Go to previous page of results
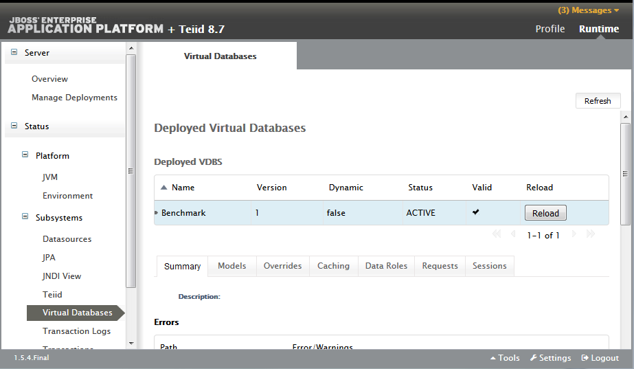 [x=513, y=234]
